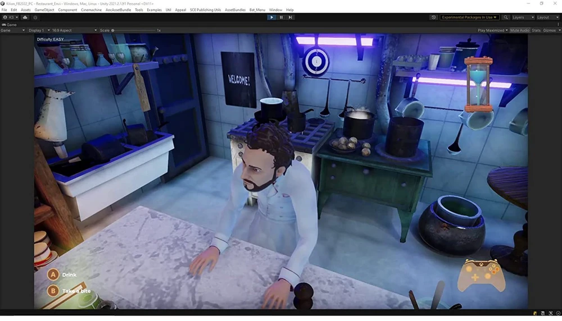The height and width of the screenshot is (321, 562).
Task: Click the Difficulty EASY label
Action: pyautogui.click(x=50, y=39)
